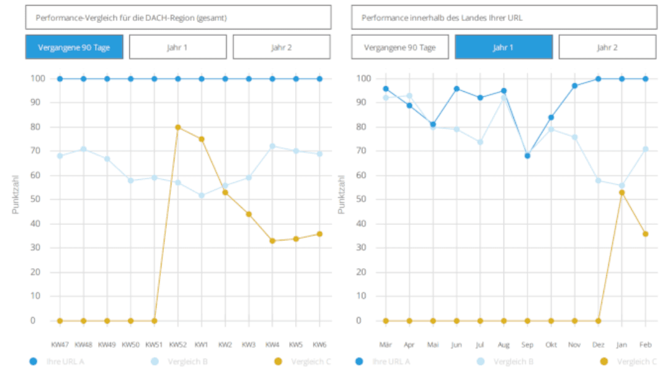
Task: Click Vergleich B point at KW4 in left chart
Action: point(272,146)
